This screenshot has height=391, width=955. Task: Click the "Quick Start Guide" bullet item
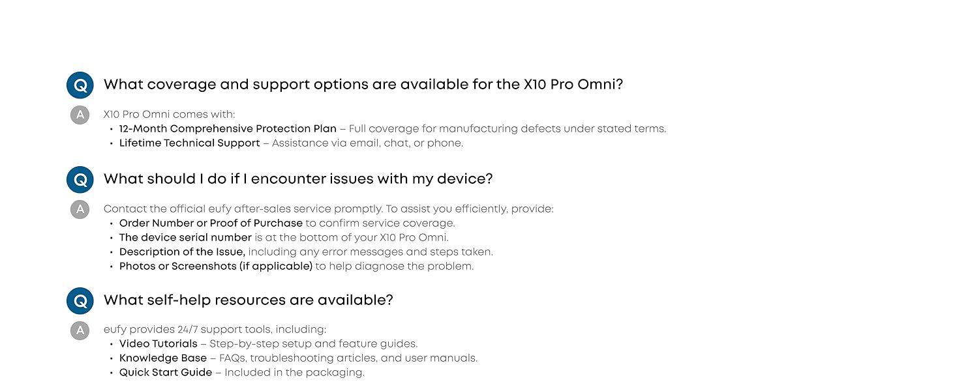pos(166,372)
